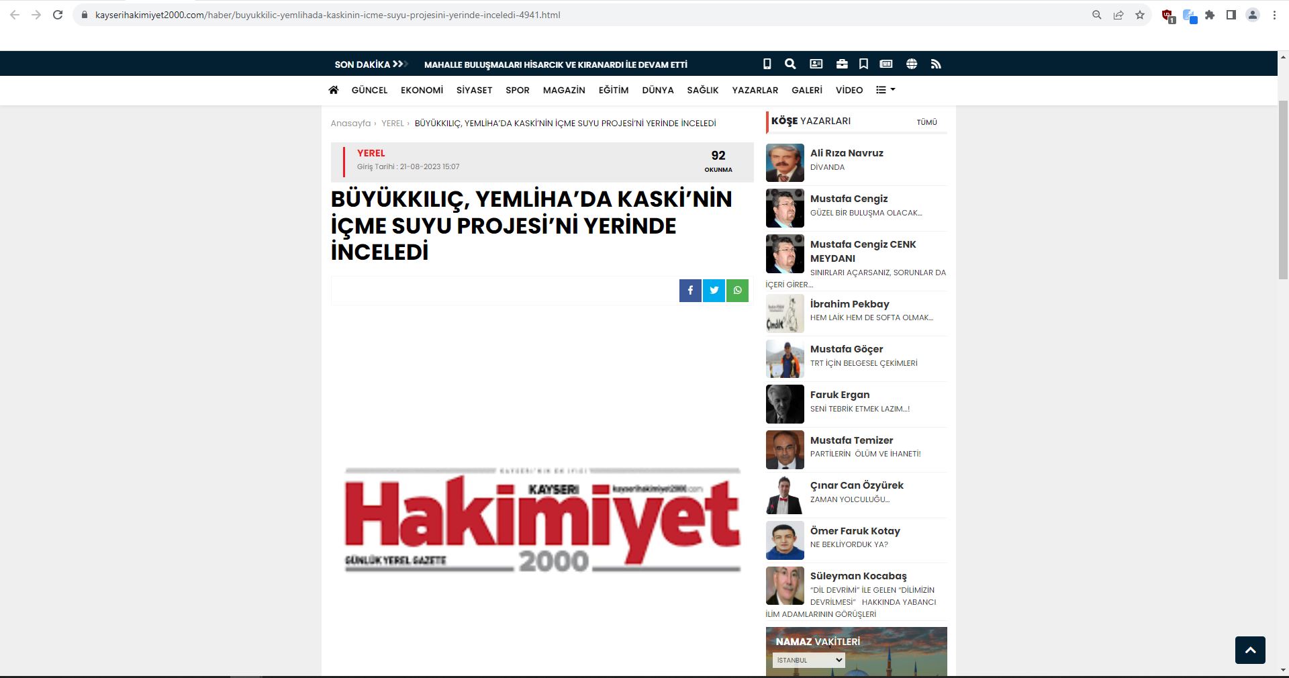
Task: Open Süleyman Kocabaş column
Action: (857, 594)
